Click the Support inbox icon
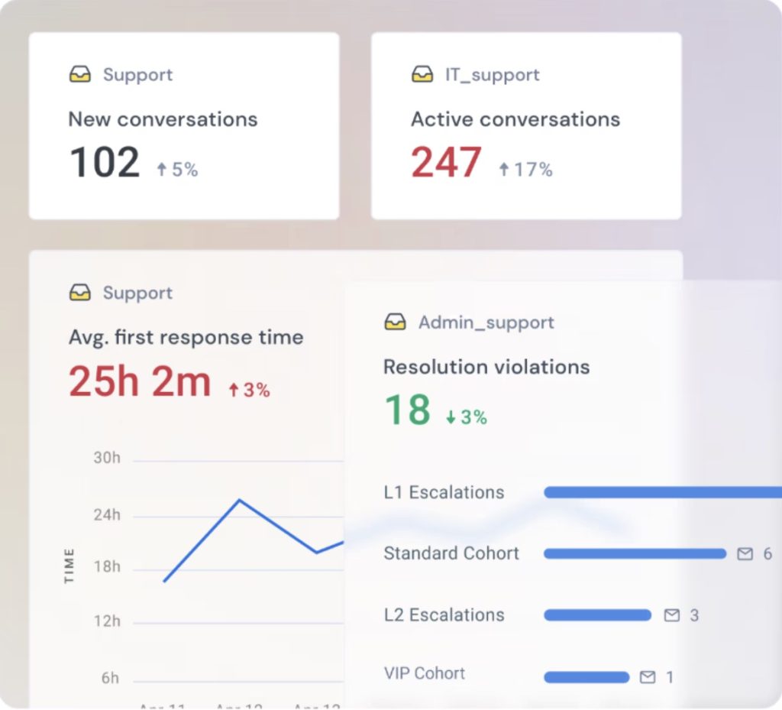The height and width of the screenshot is (710, 782). 79,74
